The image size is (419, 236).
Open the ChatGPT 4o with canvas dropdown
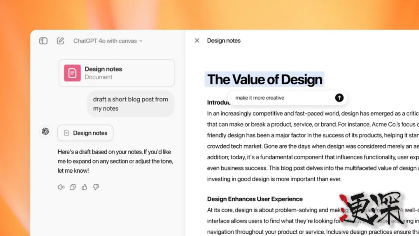[x=108, y=41]
